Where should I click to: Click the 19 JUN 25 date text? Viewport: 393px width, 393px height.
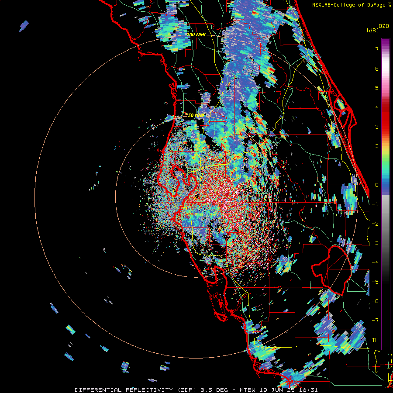pos(277,390)
